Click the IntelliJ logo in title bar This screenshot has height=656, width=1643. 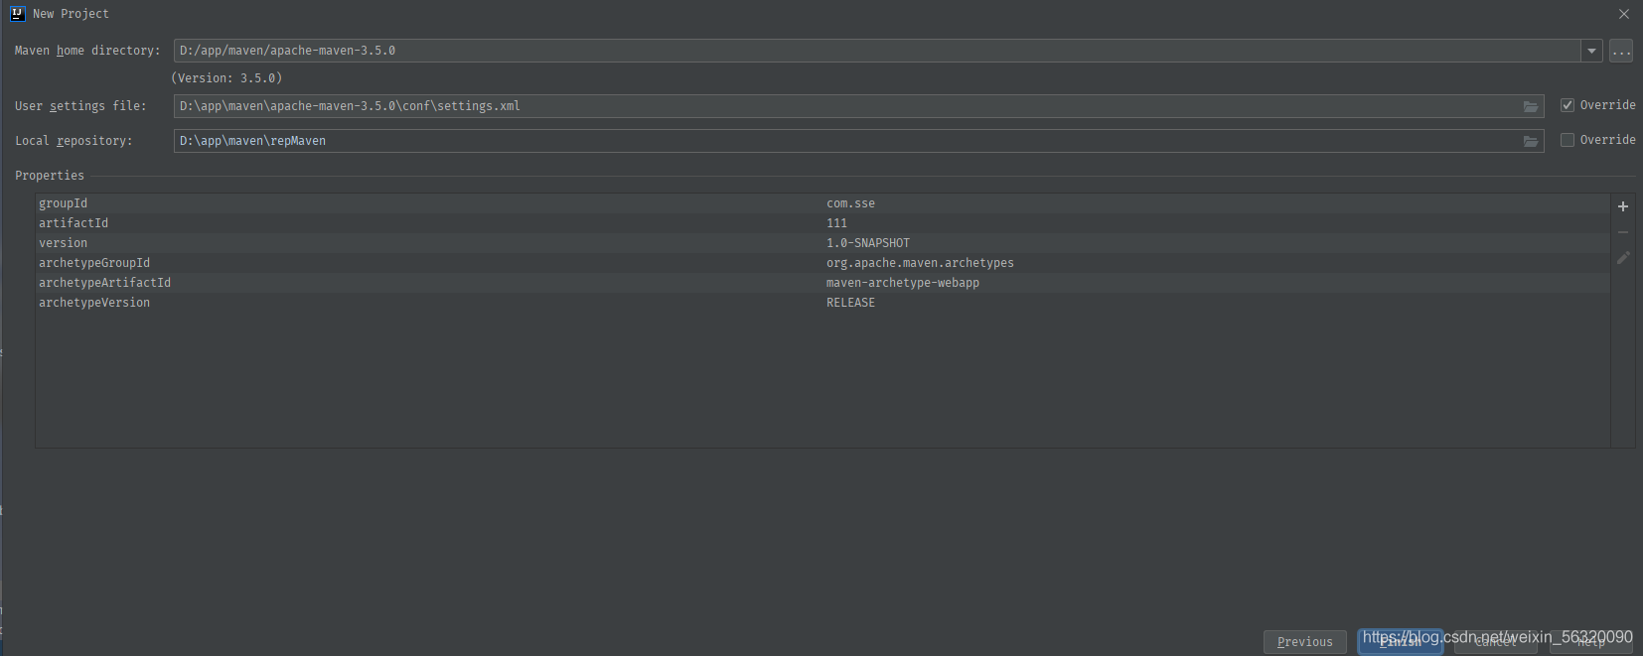[17, 13]
